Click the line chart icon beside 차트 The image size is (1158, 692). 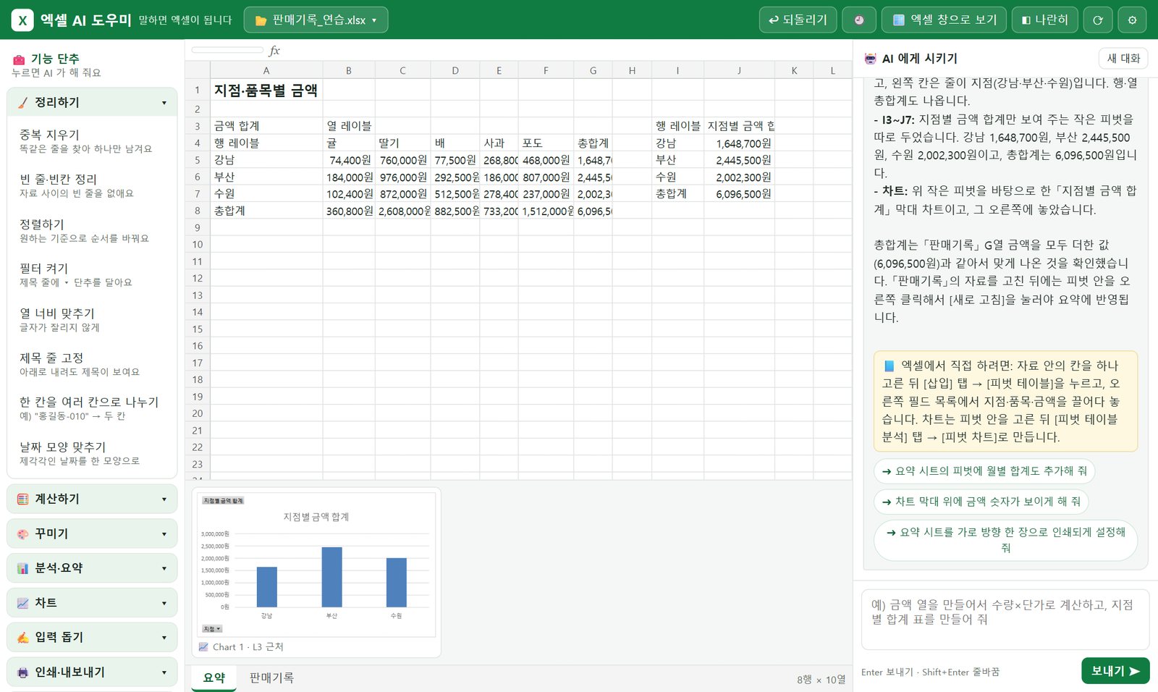(x=23, y=603)
